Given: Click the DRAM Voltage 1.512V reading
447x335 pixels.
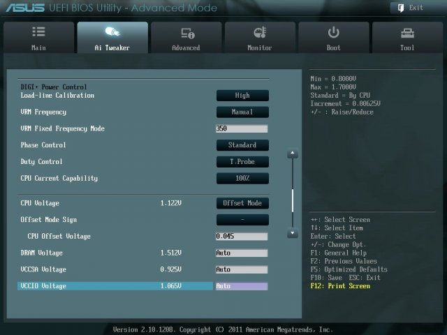Looking at the screenshot, I should tap(170, 253).
